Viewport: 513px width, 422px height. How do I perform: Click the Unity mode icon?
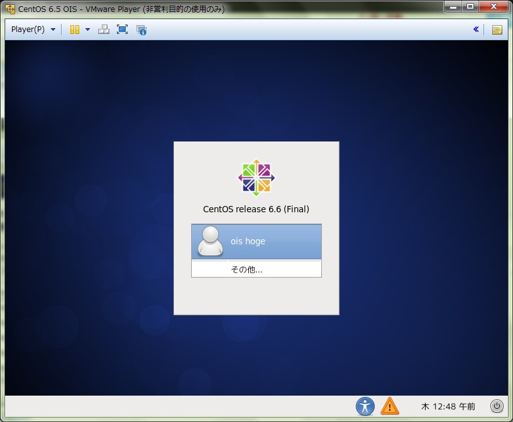141,30
